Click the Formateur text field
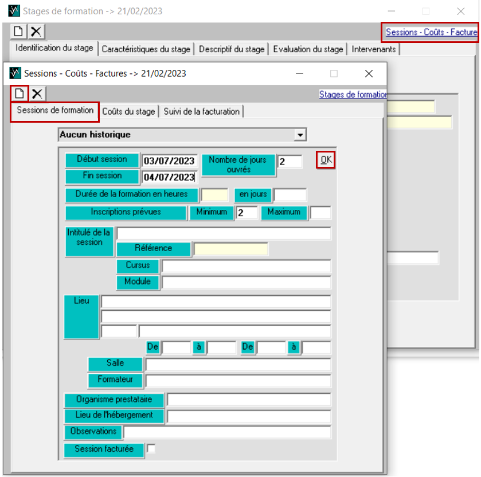481x477 pixels. pos(238,381)
